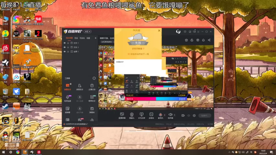Expand microphone options arrow
This screenshot has height=155, width=276.
(x=165, y=115)
